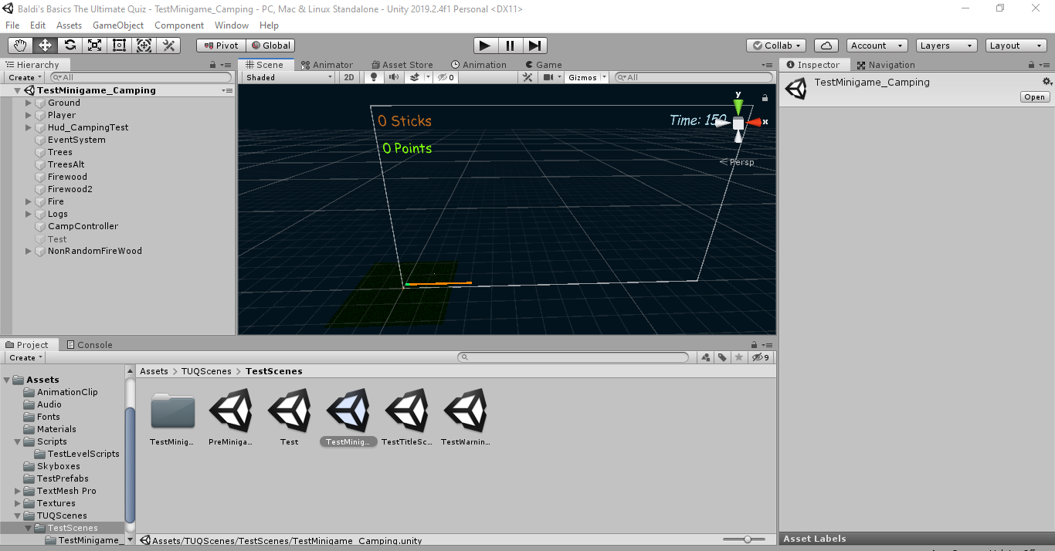Switch to the Animator tab
This screenshot has height=551, width=1055.
click(327, 65)
